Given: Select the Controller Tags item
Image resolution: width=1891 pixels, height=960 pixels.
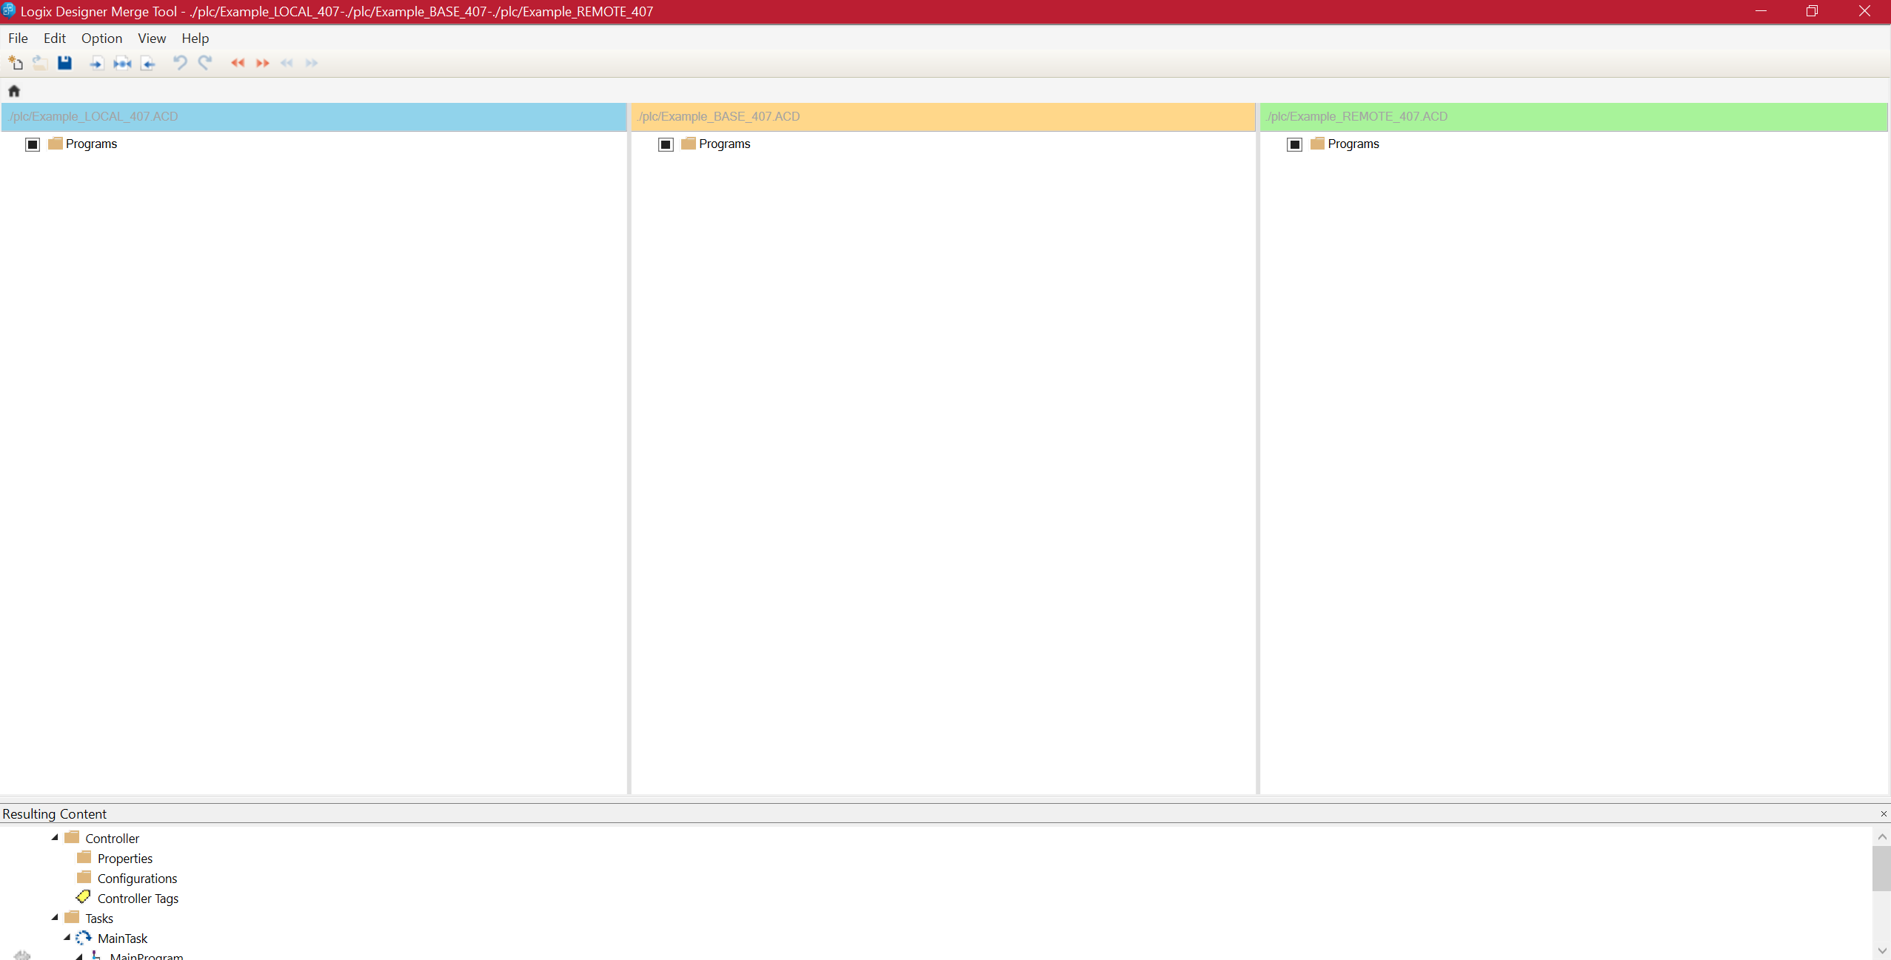Looking at the screenshot, I should point(138,898).
